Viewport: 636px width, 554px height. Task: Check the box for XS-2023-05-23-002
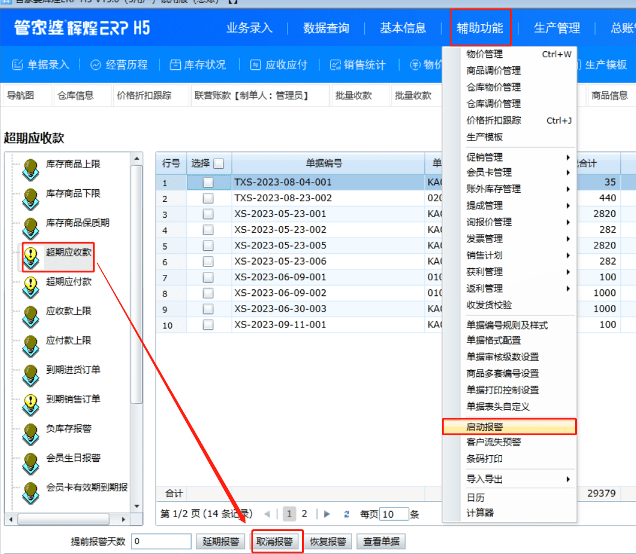(208, 230)
